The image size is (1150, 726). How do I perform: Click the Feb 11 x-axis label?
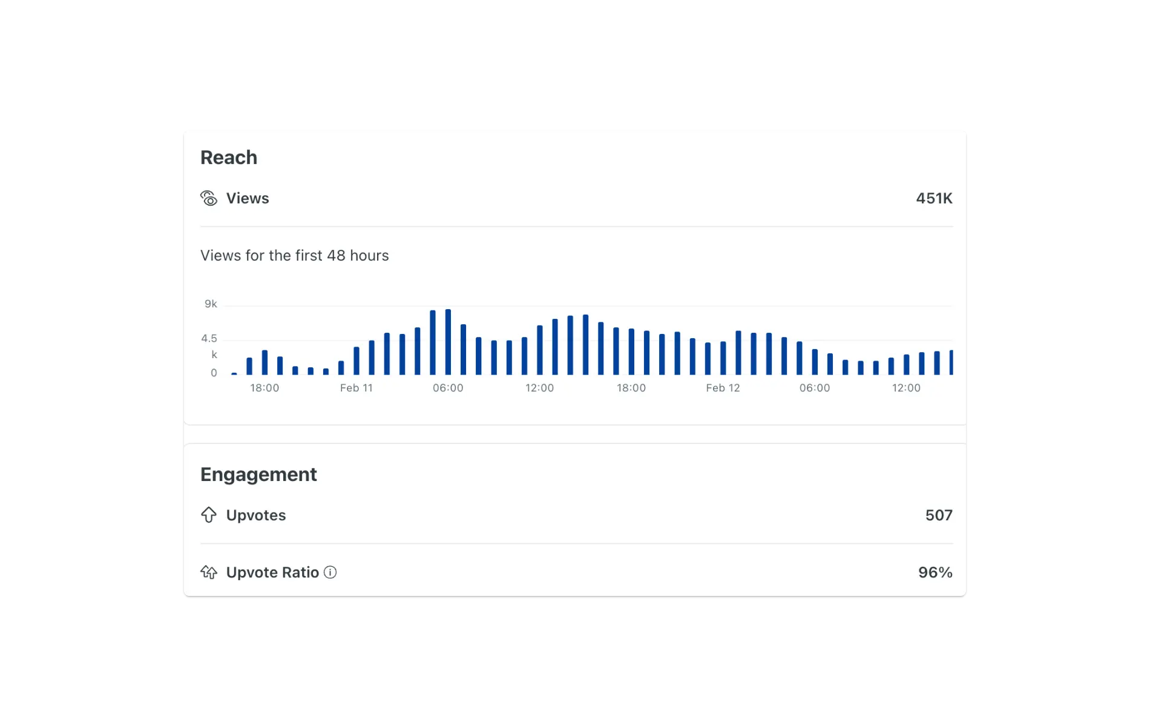click(x=356, y=388)
